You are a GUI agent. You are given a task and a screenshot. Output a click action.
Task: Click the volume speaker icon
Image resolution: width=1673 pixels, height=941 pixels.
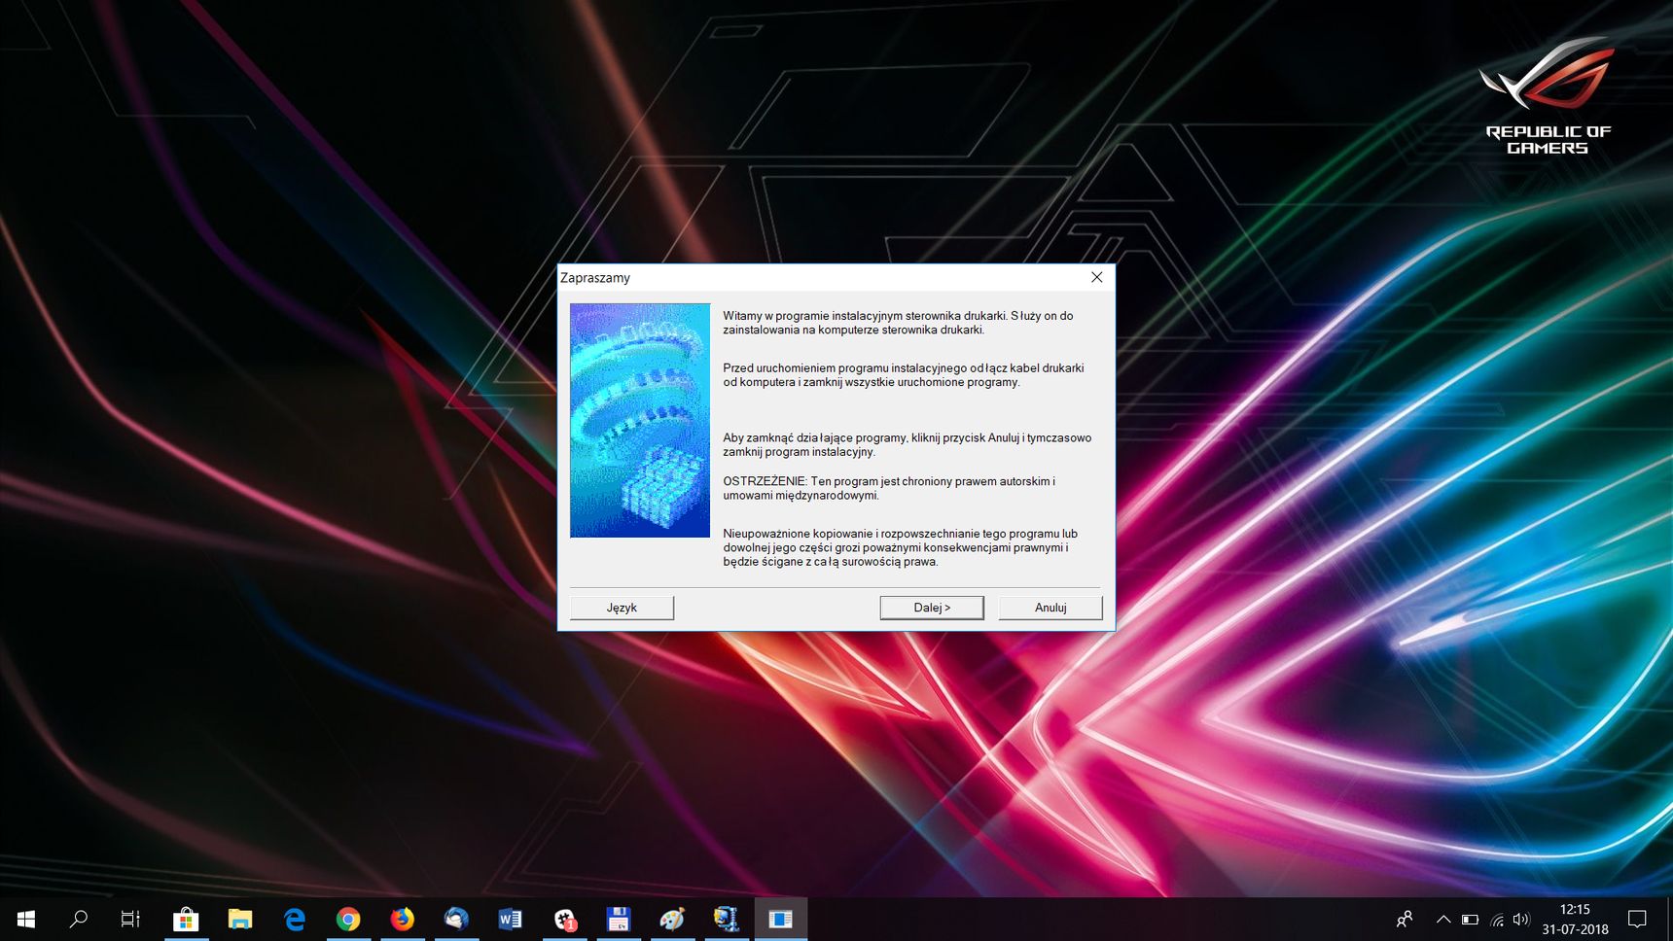[x=1521, y=920]
